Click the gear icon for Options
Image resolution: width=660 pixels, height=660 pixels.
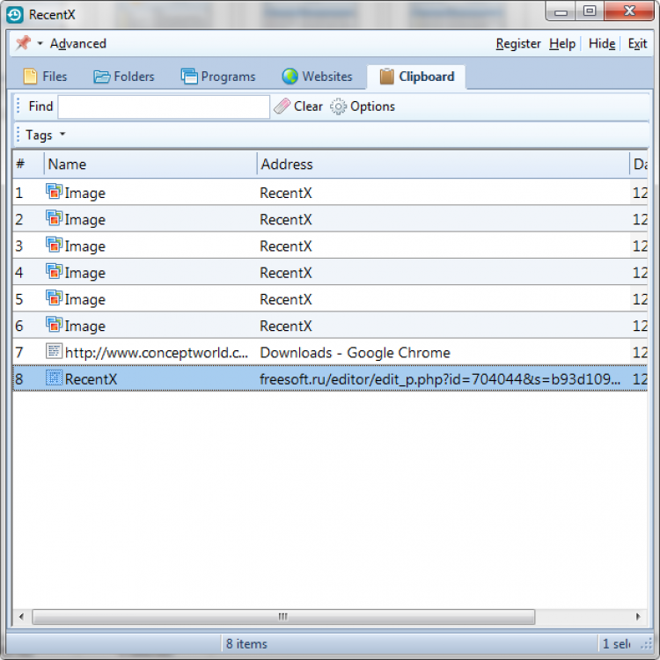(x=338, y=106)
